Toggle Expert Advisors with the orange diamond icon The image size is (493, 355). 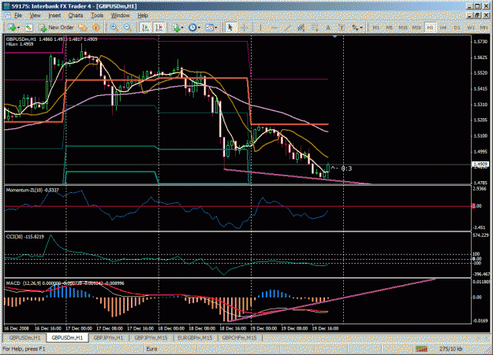point(96,28)
